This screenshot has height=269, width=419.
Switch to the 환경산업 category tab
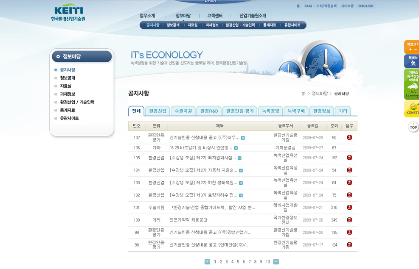157,111
